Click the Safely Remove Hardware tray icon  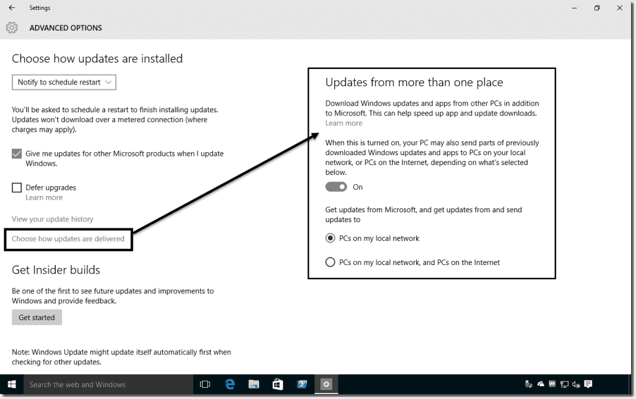coord(529,384)
